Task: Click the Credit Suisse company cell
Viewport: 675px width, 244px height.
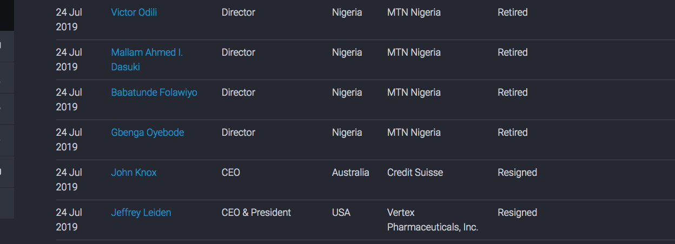Action: click(x=415, y=173)
